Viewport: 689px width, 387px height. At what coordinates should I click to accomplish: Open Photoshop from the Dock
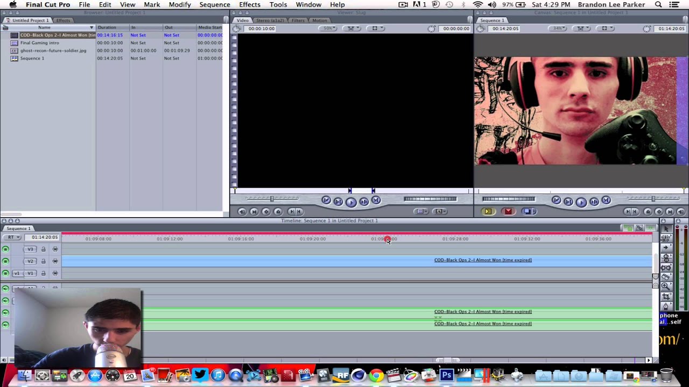(x=446, y=375)
